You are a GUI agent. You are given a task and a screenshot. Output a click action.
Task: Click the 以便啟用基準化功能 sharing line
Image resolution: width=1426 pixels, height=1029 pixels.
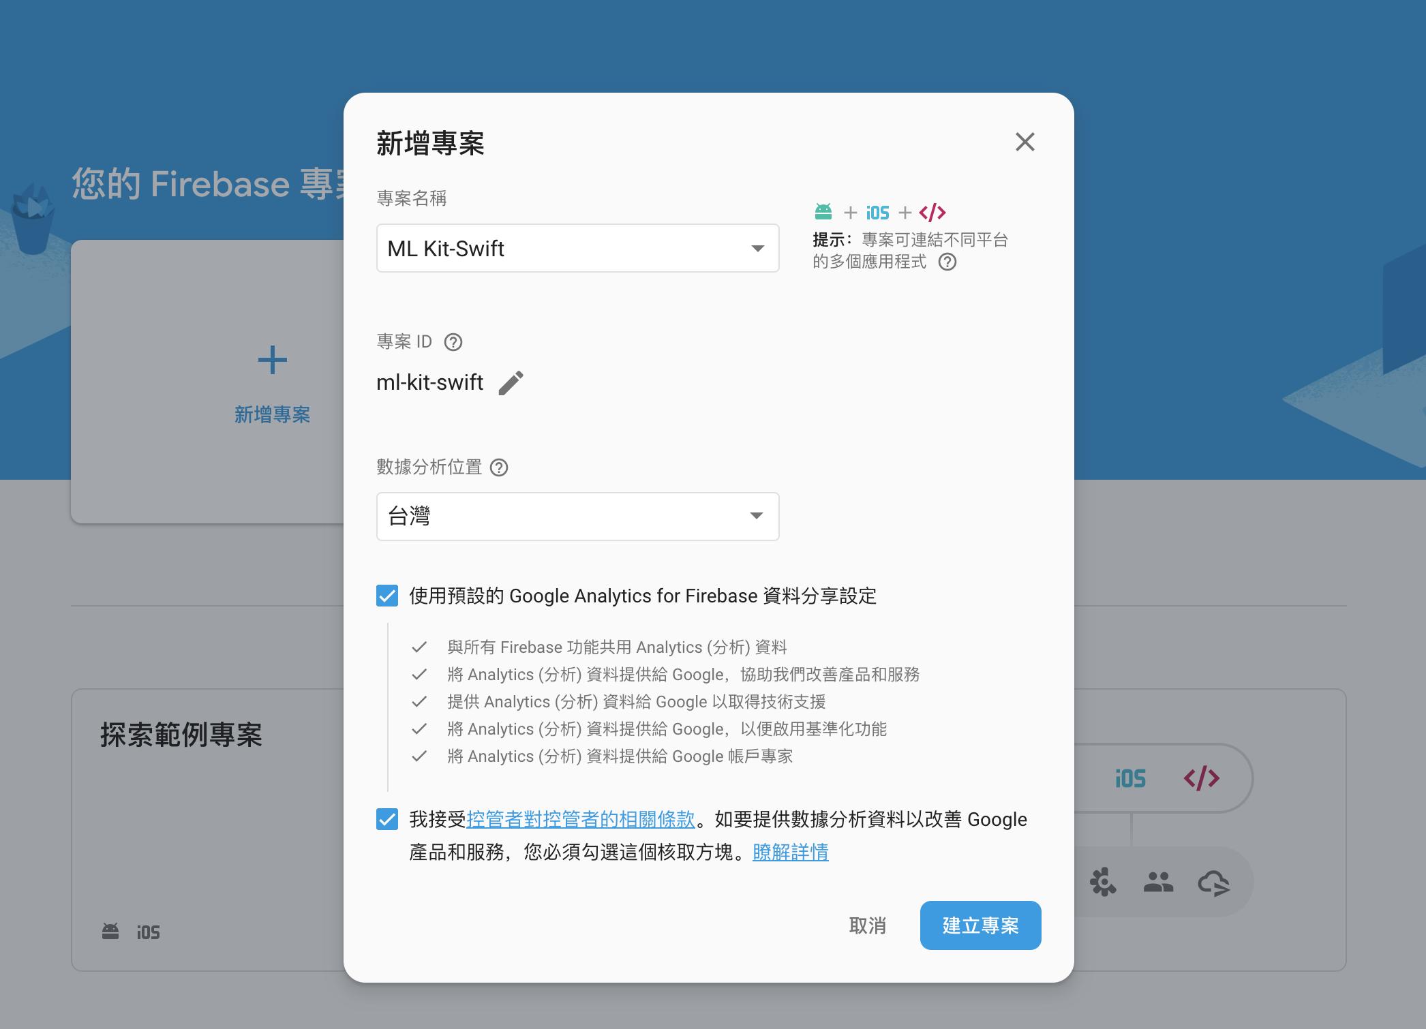tap(667, 729)
